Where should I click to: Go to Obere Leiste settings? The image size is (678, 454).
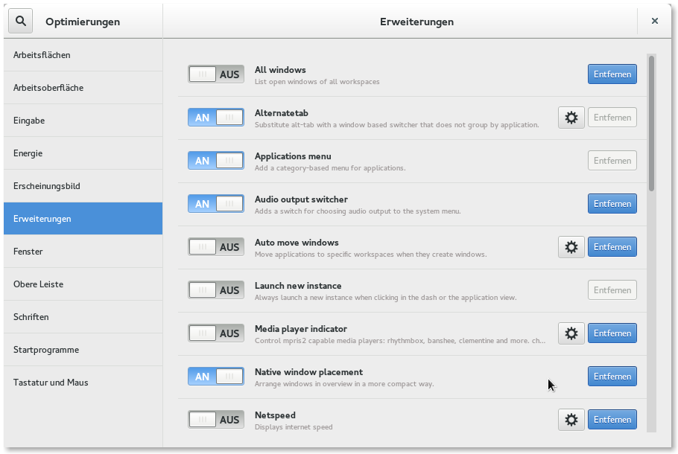click(83, 284)
